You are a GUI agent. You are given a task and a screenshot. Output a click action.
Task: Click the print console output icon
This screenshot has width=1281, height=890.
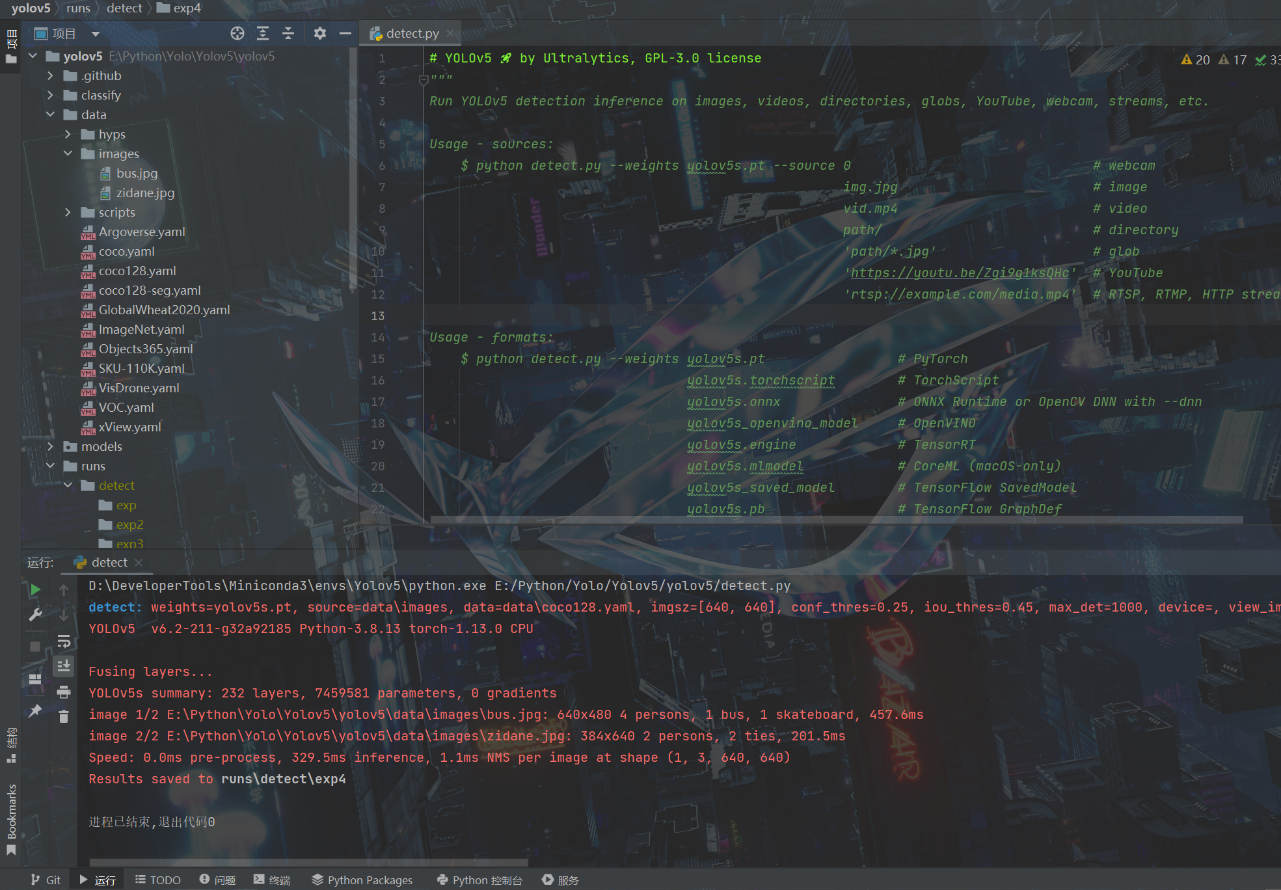[64, 692]
